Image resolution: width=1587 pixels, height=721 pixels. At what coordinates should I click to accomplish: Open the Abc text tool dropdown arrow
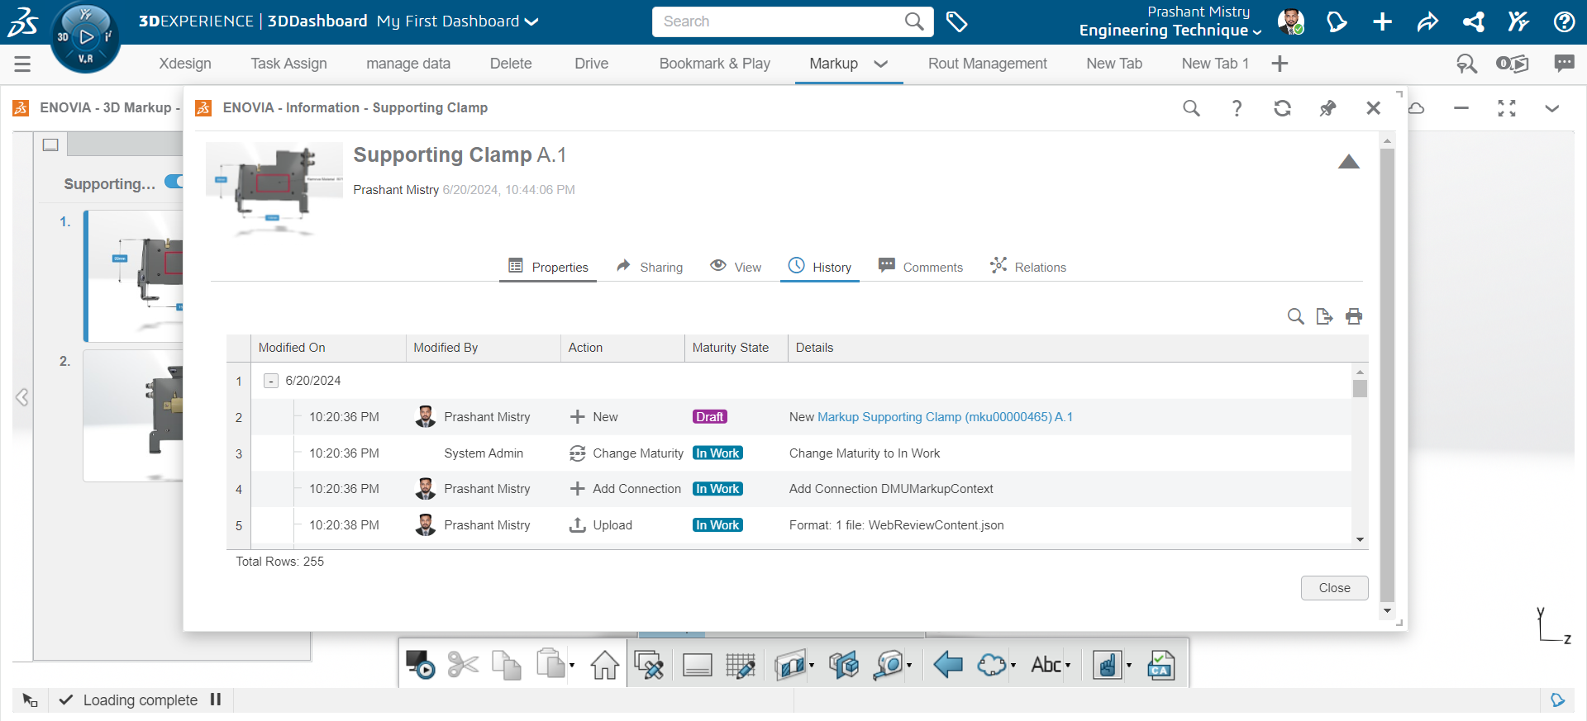tap(1068, 665)
